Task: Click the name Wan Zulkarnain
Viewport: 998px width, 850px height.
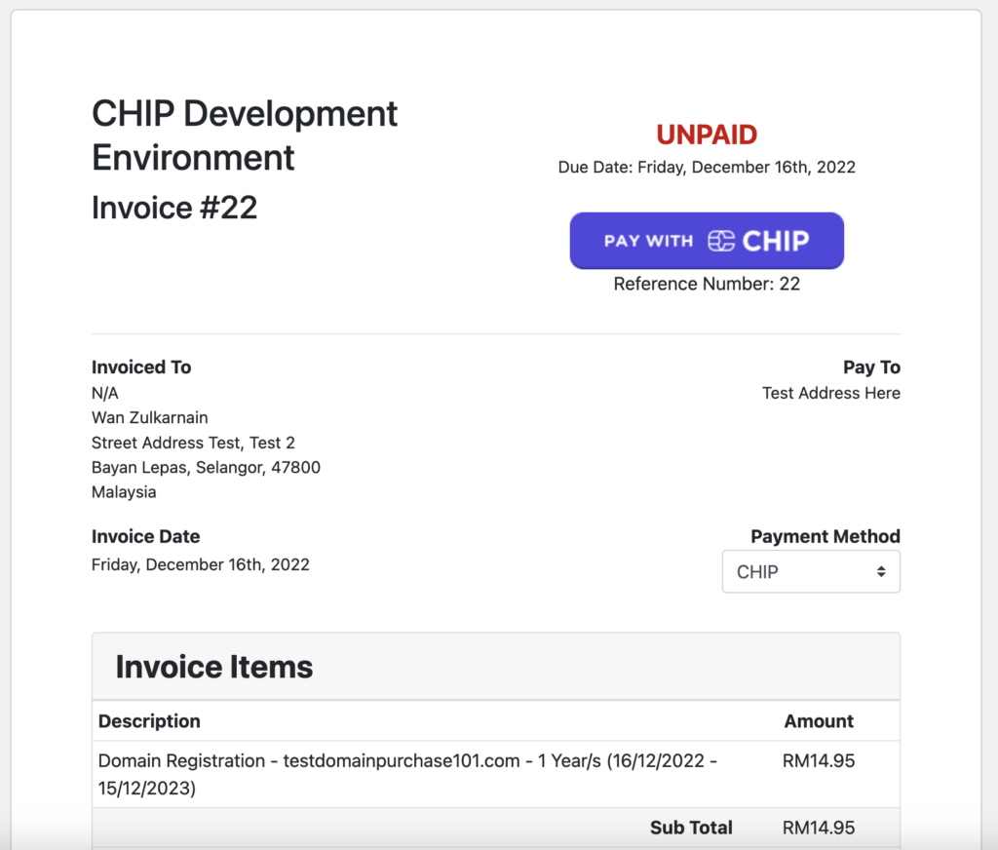Action: (149, 417)
